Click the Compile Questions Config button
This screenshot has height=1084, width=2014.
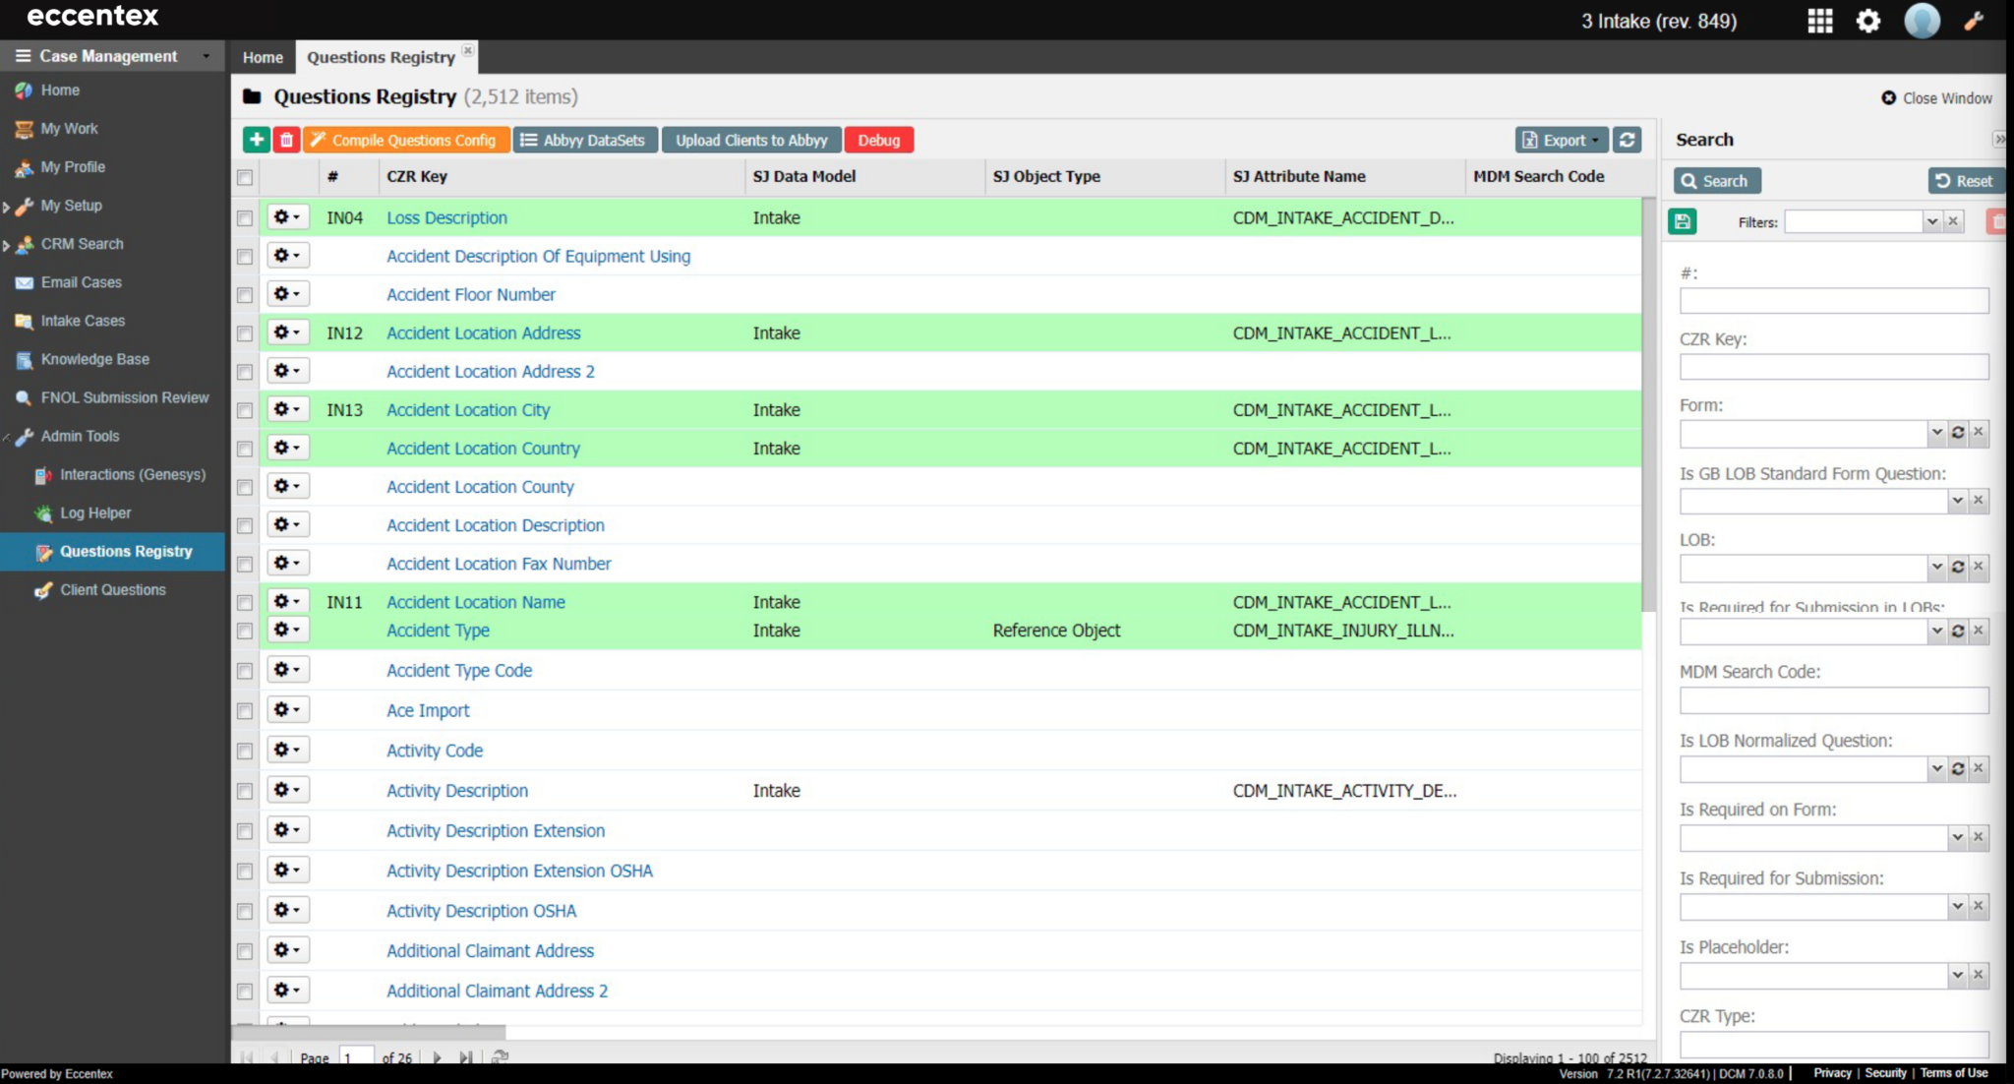coord(406,140)
